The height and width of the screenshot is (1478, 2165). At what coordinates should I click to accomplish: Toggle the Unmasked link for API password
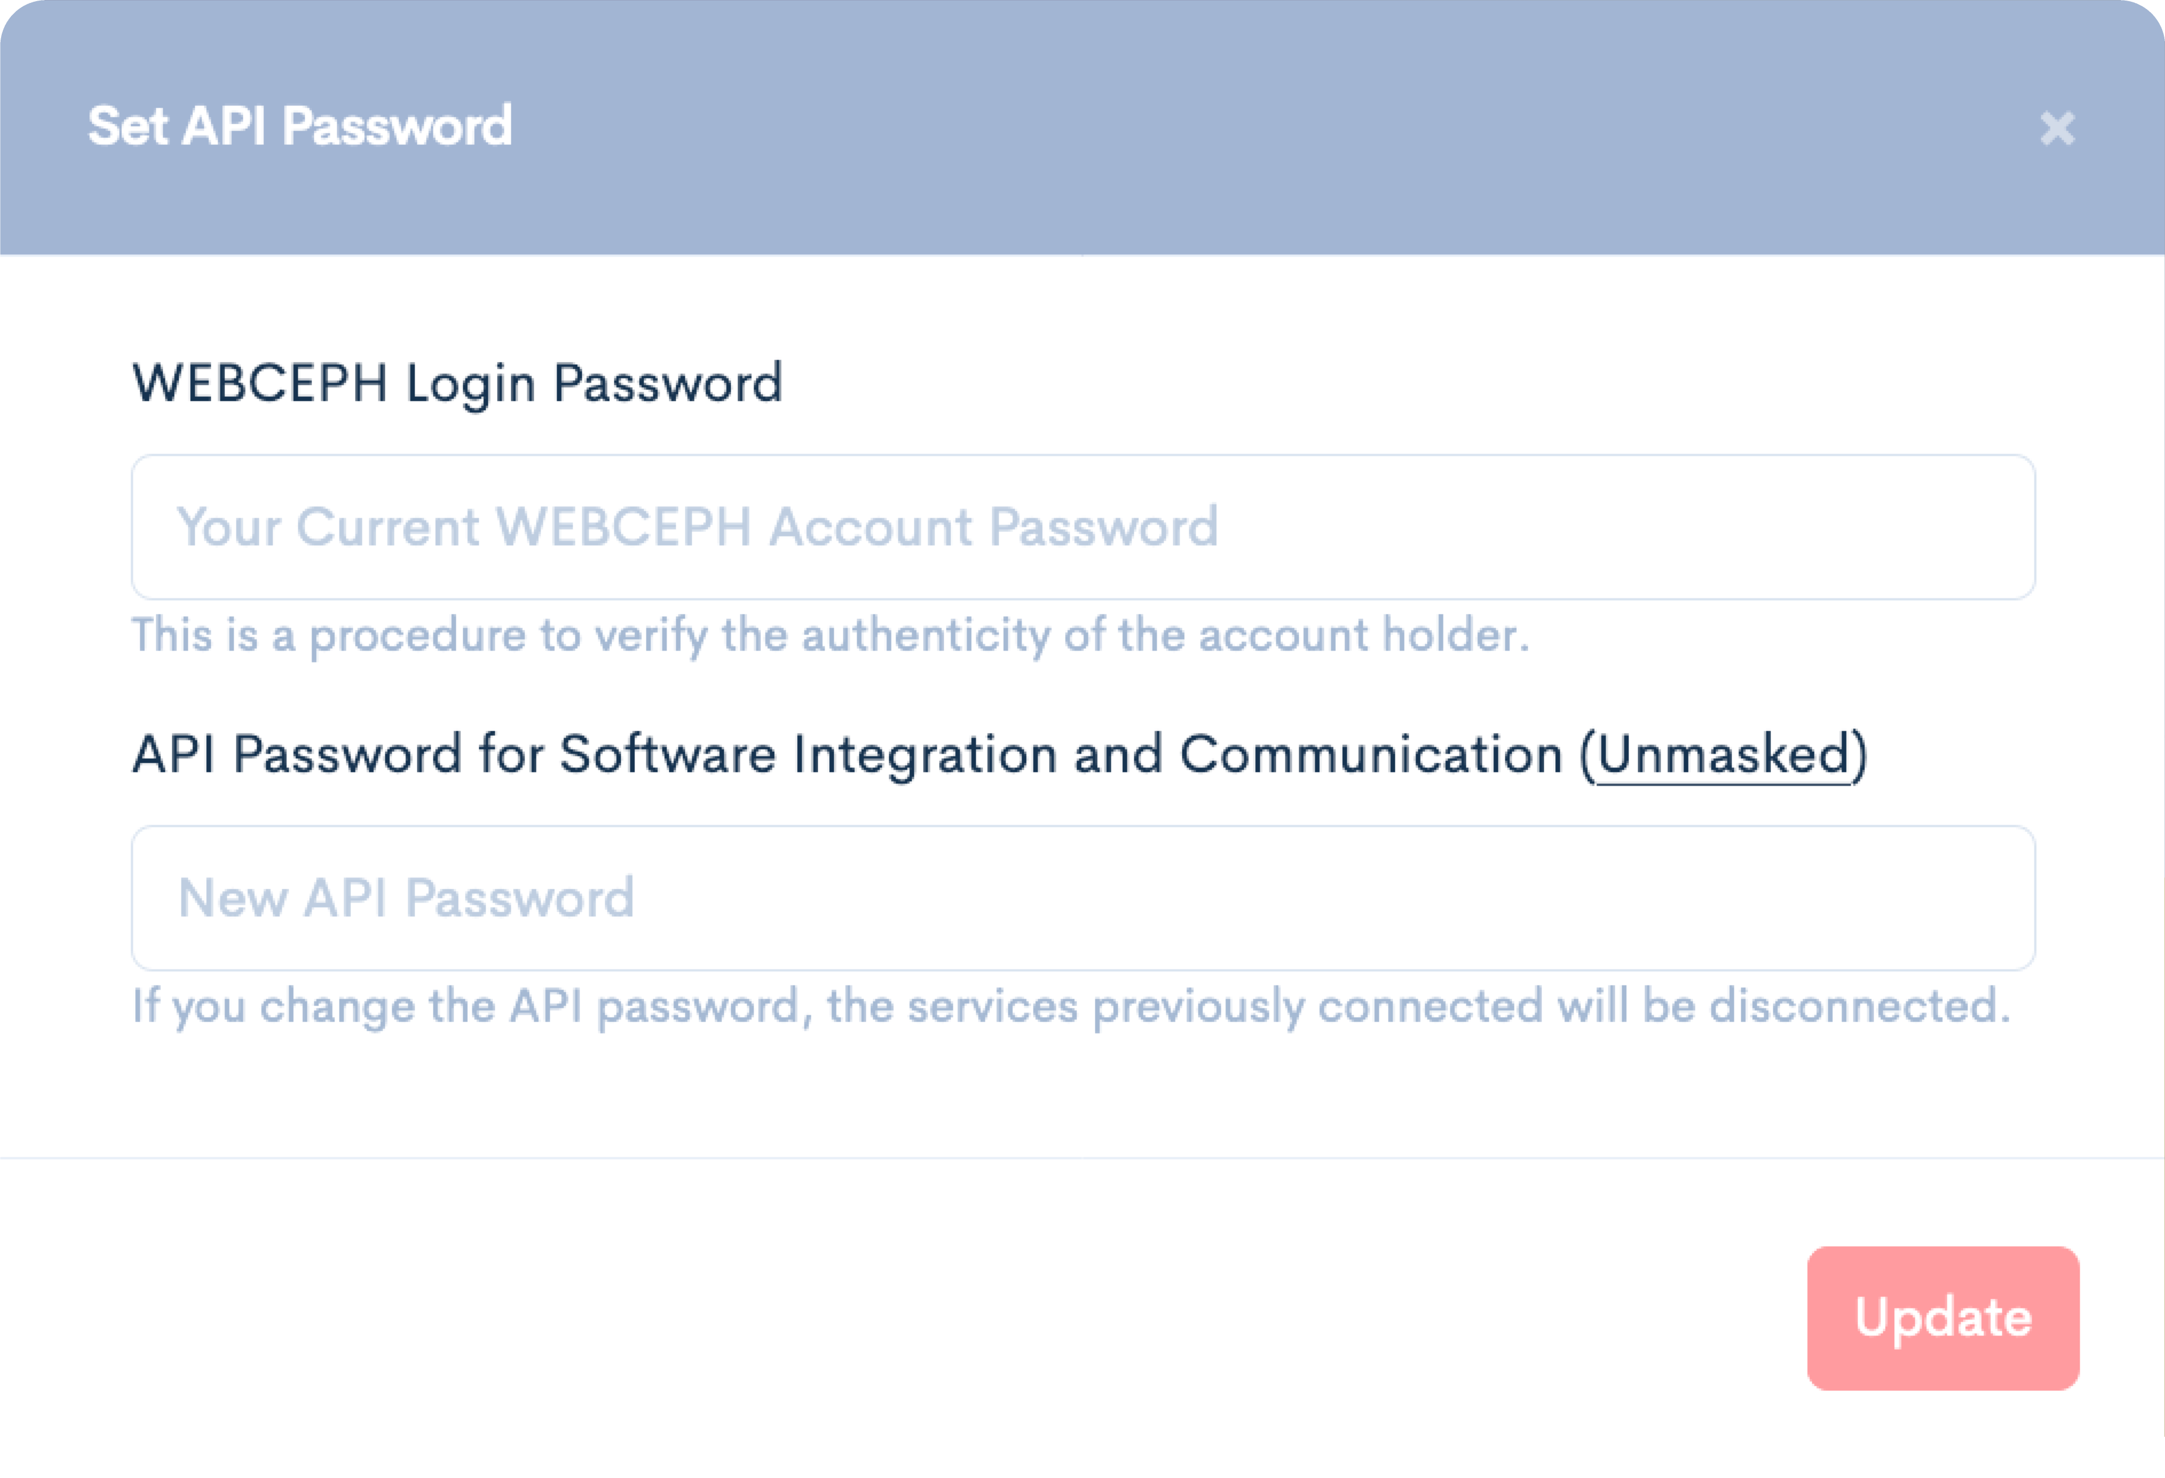(x=1722, y=754)
